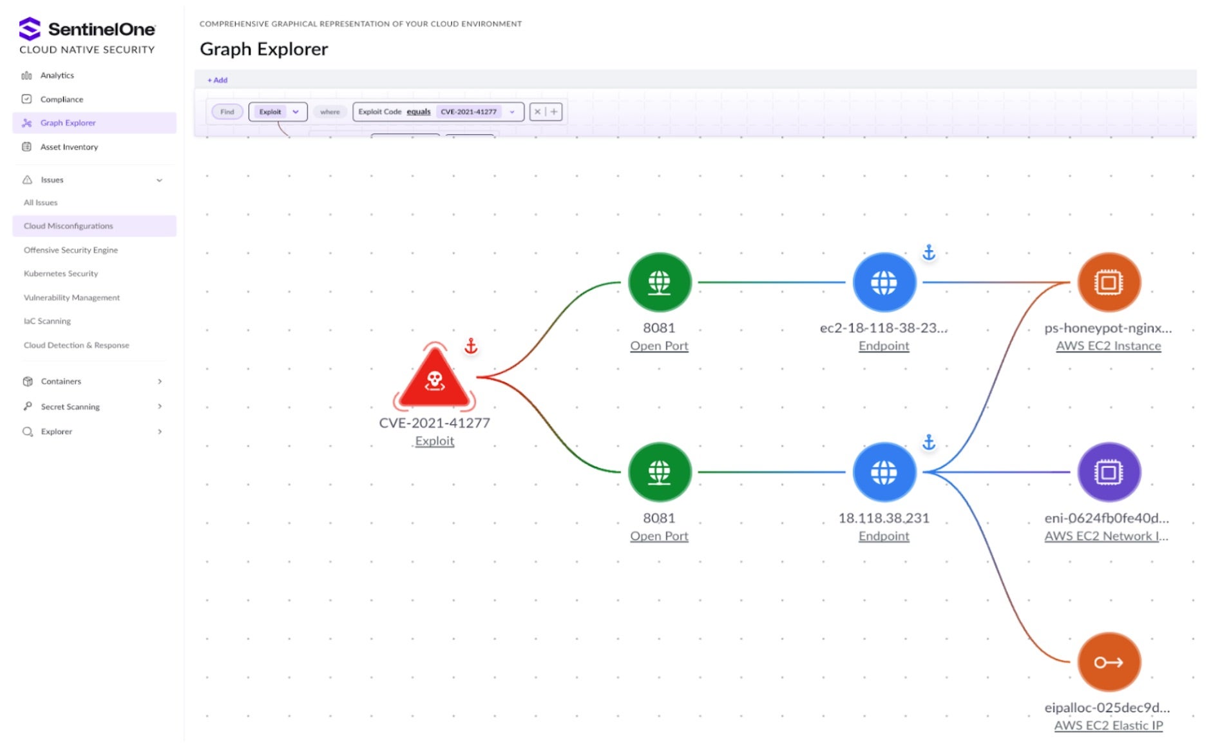
Task: Click the equals operator in filter
Action: point(418,112)
